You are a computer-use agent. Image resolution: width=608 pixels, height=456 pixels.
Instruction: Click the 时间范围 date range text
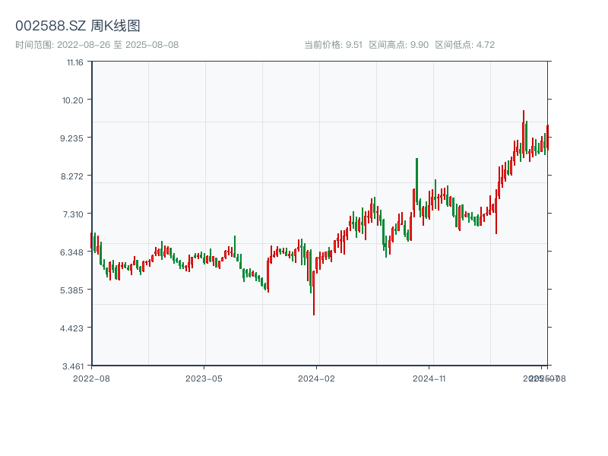point(97,45)
